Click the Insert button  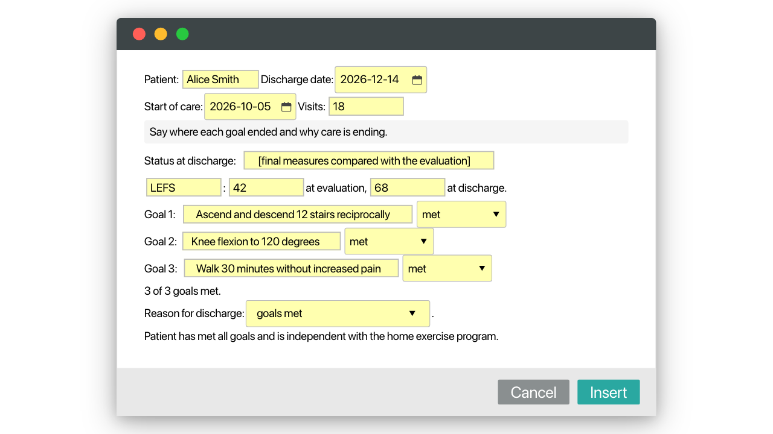[x=609, y=392]
